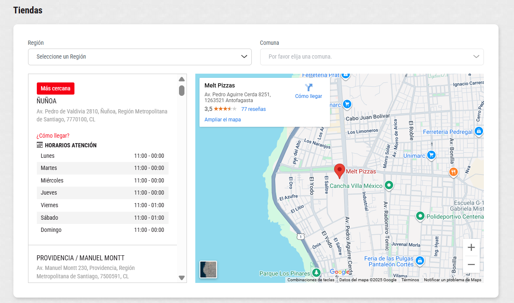Select PROVIDENCIA / MANUEL MONTT store title
This screenshot has height=303, width=514.
(x=80, y=258)
